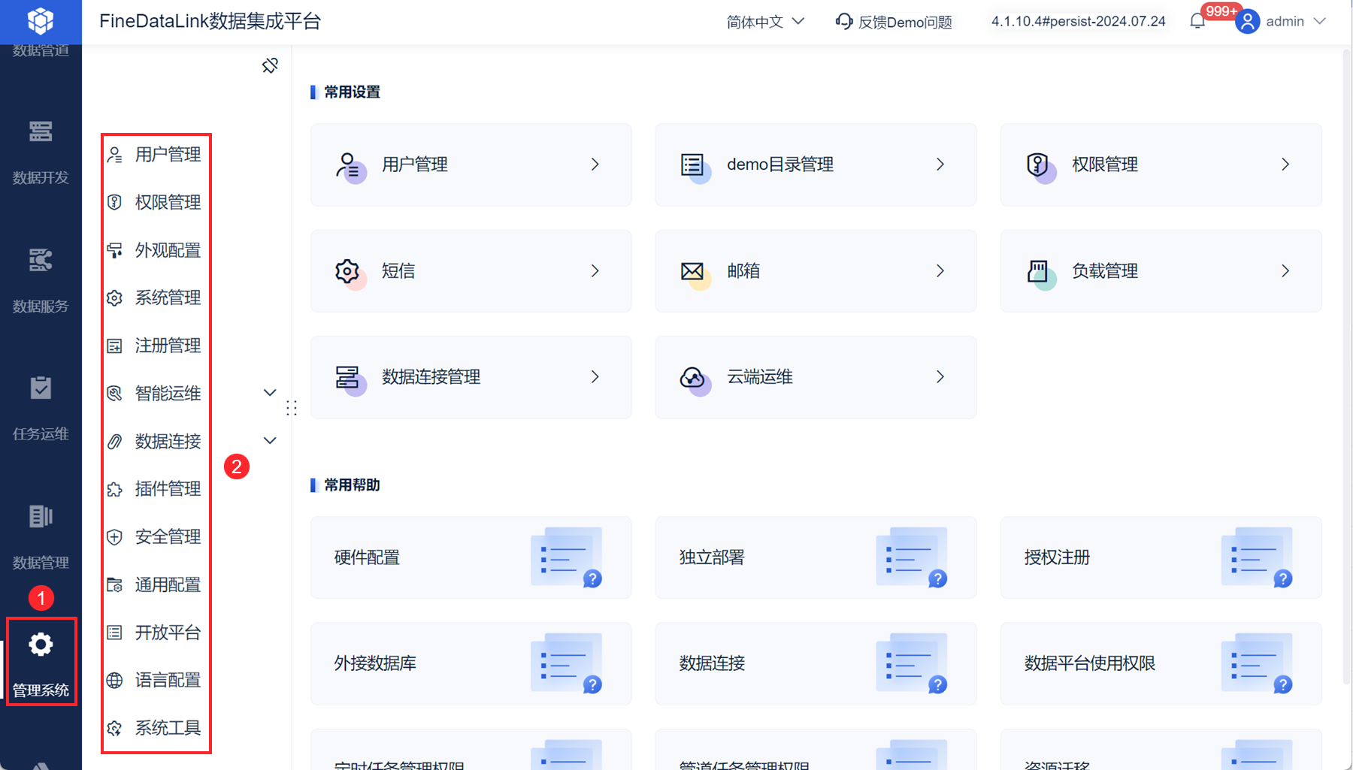Click the 负载管理 card icon
Image resolution: width=1353 pixels, height=770 pixels.
pyautogui.click(x=1037, y=271)
